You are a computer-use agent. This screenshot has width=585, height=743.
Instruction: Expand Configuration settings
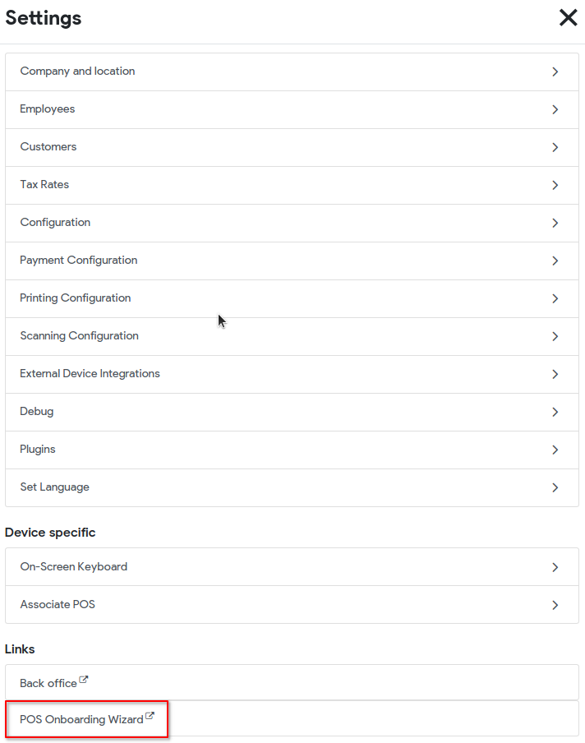click(292, 224)
